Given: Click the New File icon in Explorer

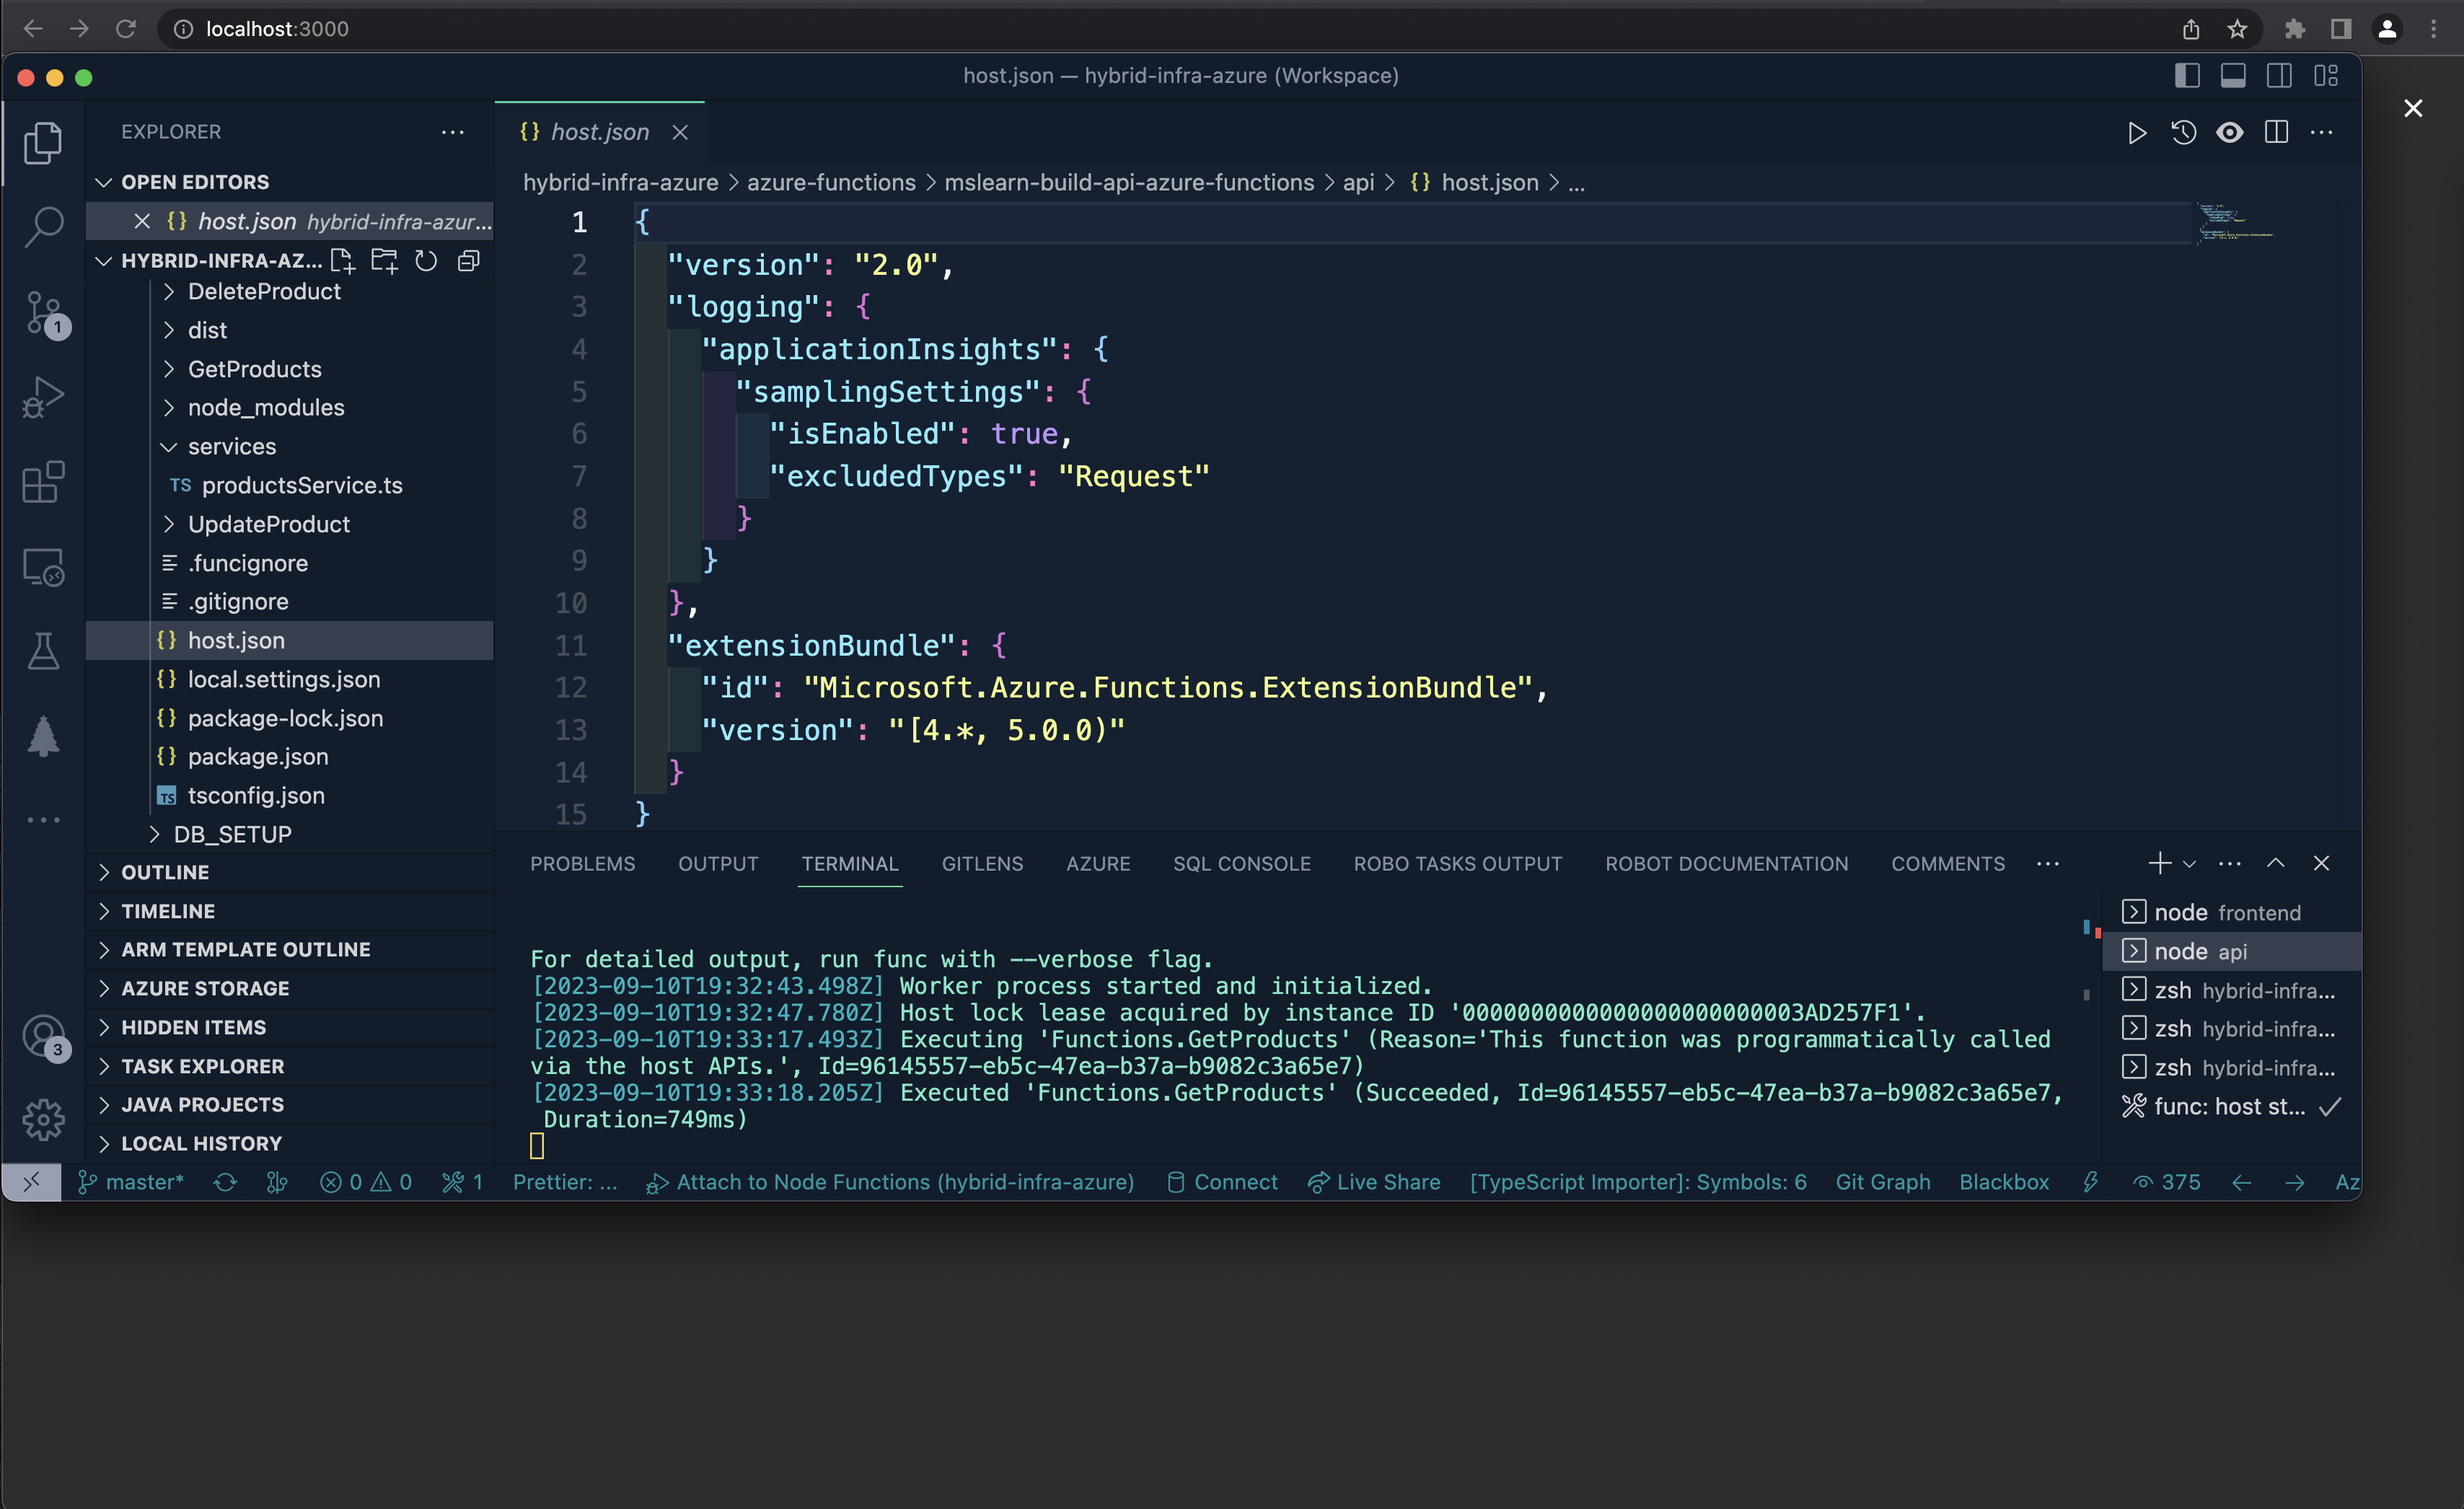Looking at the screenshot, I should 342,260.
